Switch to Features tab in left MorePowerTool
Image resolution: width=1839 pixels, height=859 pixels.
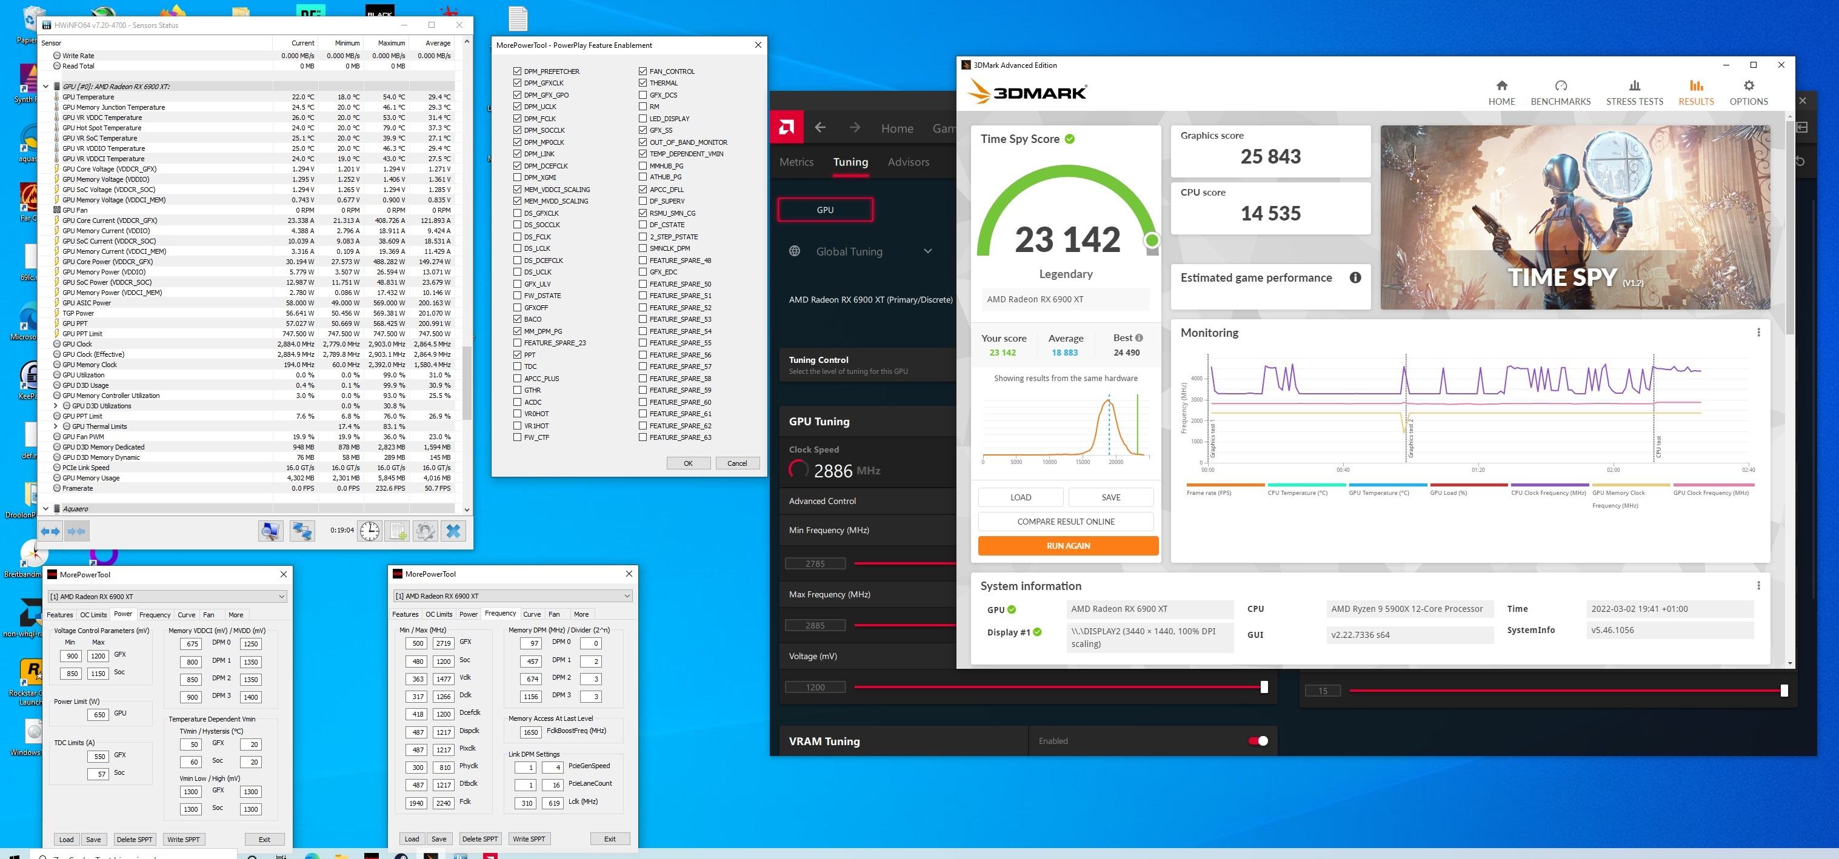[x=60, y=615]
